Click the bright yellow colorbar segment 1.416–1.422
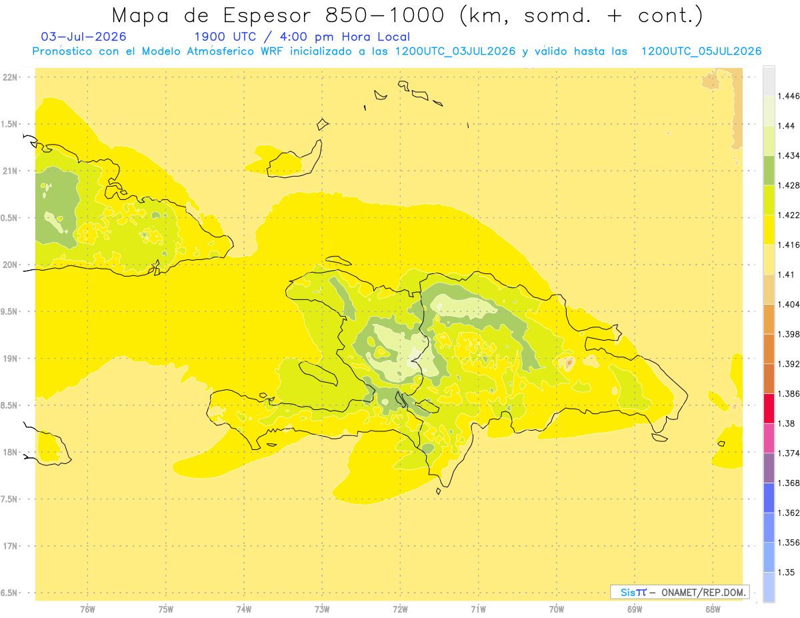The height and width of the screenshot is (618, 800). click(x=769, y=230)
